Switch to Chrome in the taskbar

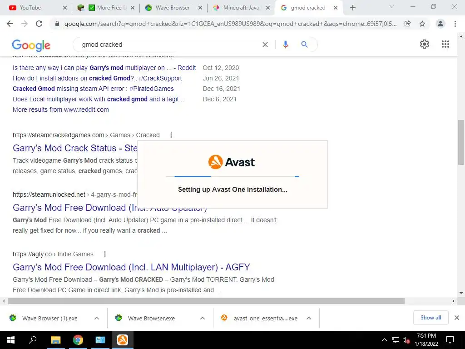tap(78, 340)
